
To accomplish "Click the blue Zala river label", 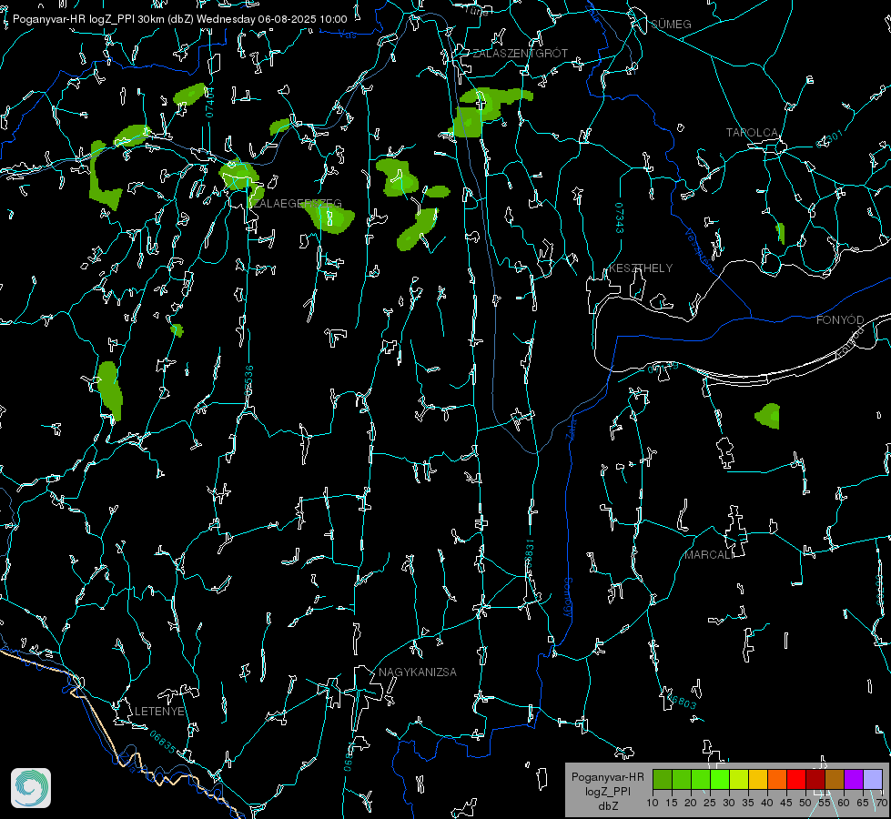I will pyautogui.click(x=572, y=428).
